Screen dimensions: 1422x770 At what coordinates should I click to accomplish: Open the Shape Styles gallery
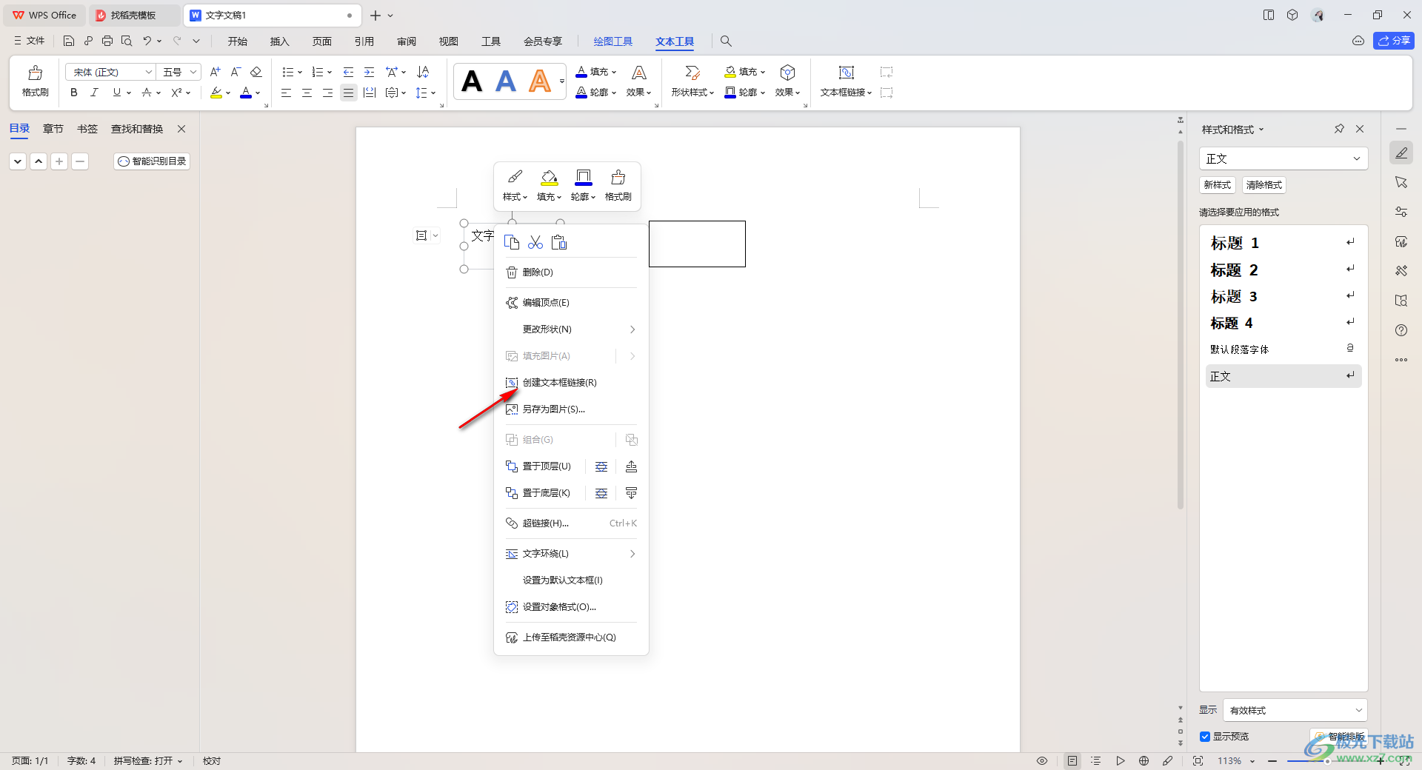(692, 81)
